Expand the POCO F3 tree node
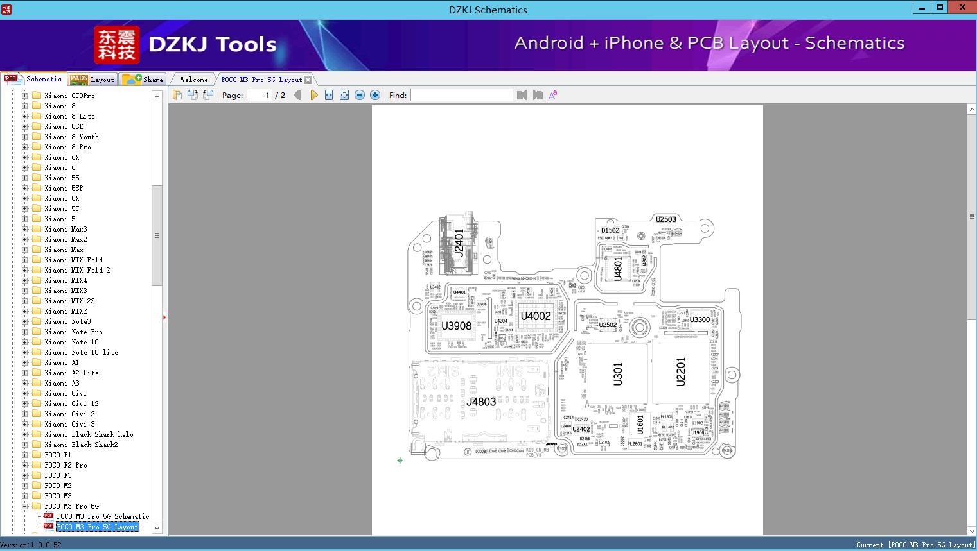977x551 pixels. (x=25, y=475)
